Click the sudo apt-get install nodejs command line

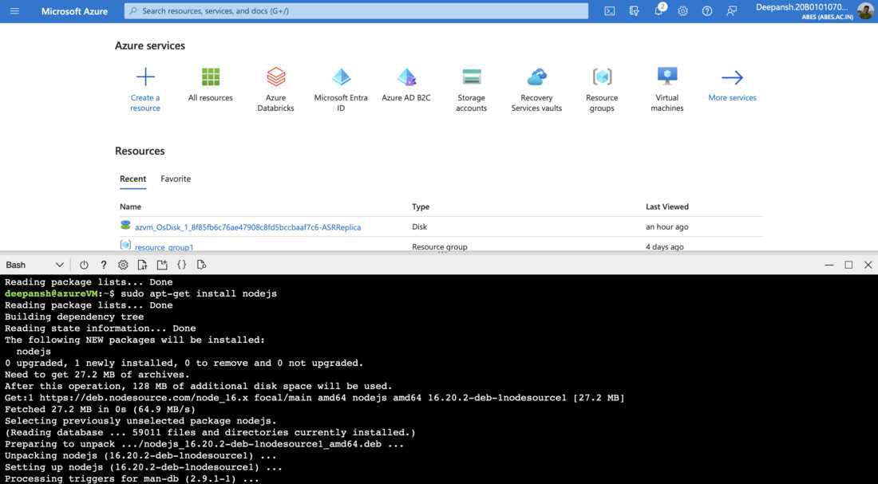(x=140, y=293)
